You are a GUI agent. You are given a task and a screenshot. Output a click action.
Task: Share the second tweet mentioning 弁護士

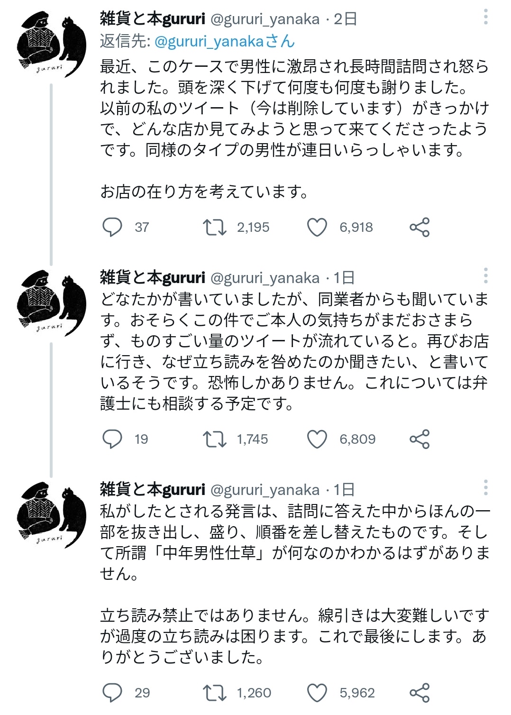click(x=420, y=439)
